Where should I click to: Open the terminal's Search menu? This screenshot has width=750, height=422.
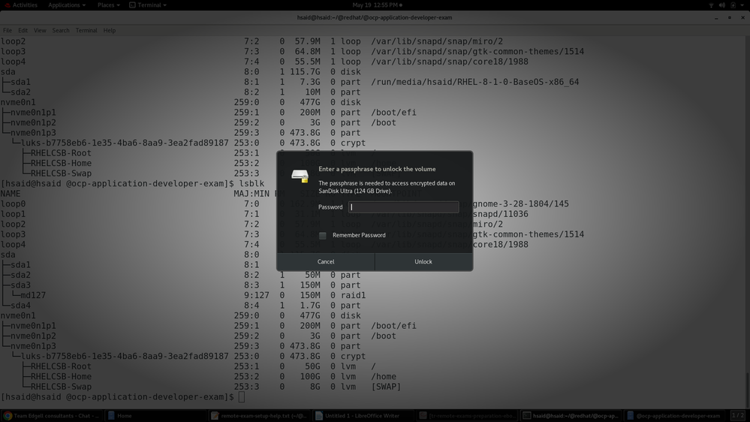61,31
